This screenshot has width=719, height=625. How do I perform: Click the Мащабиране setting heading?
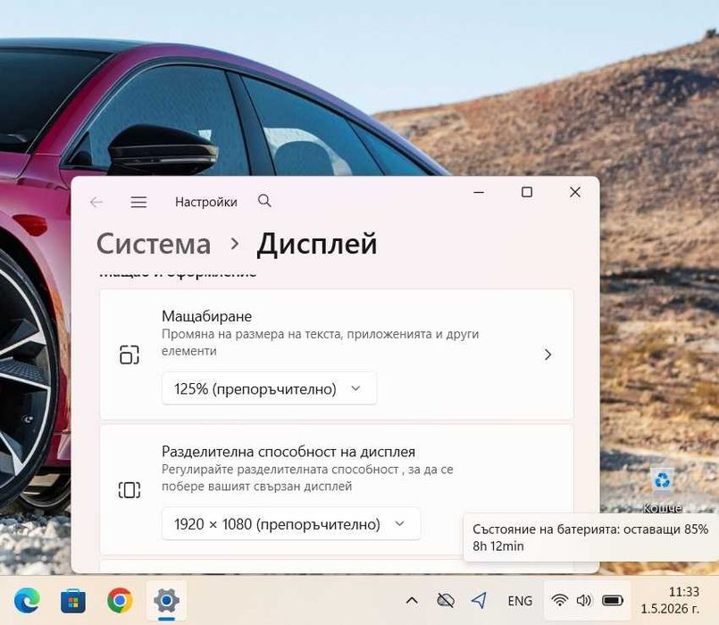[x=207, y=316]
